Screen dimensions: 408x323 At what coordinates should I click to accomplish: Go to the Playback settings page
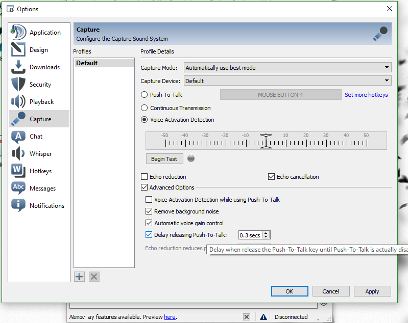click(x=39, y=101)
